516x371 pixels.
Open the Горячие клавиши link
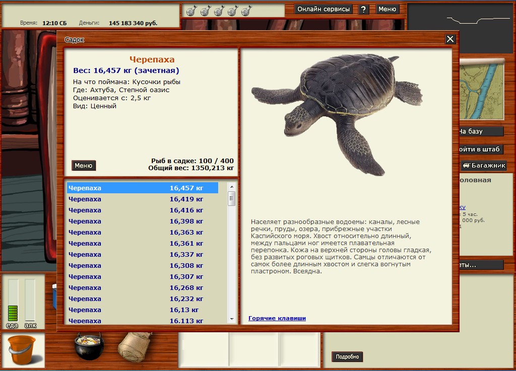click(277, 318)
